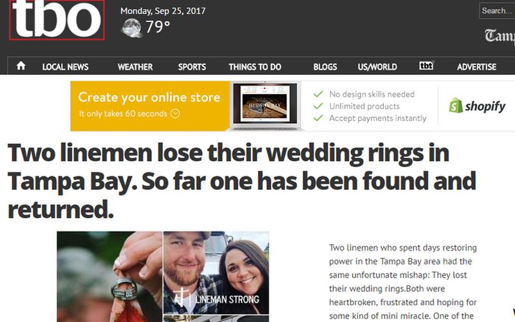515x322 pixels.
Task: Go to the Sports section
Action: pyautogui.click(x=192, y=67)
